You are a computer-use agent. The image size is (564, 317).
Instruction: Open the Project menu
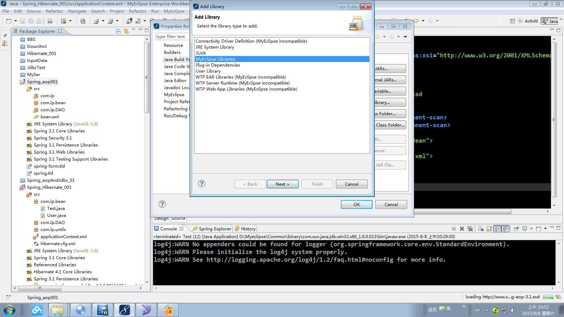click(117, 11)
